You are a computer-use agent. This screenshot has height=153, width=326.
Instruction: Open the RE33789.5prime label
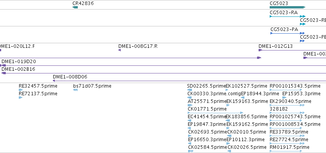point(289,132)
